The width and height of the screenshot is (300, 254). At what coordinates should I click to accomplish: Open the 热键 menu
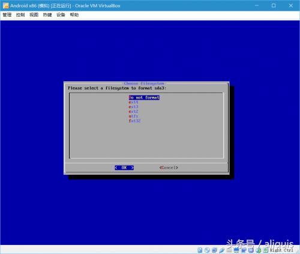(x=47, y=14)
